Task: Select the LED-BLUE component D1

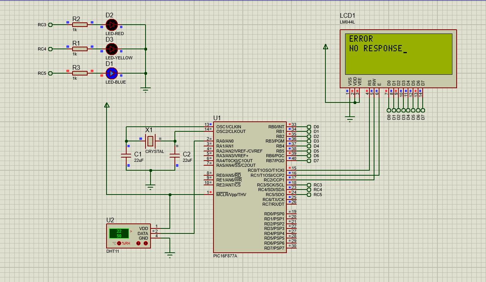Action: 112,73
